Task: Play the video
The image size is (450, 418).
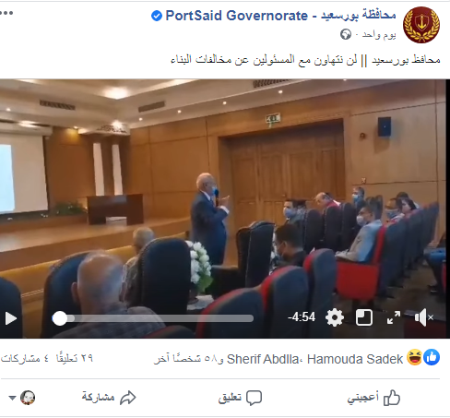Action: pos(11,318)
